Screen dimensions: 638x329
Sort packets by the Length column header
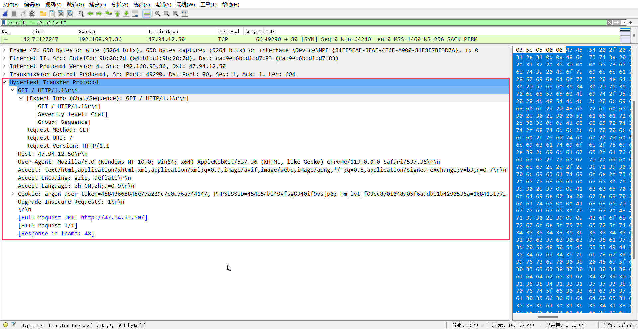tap(253, 31)
